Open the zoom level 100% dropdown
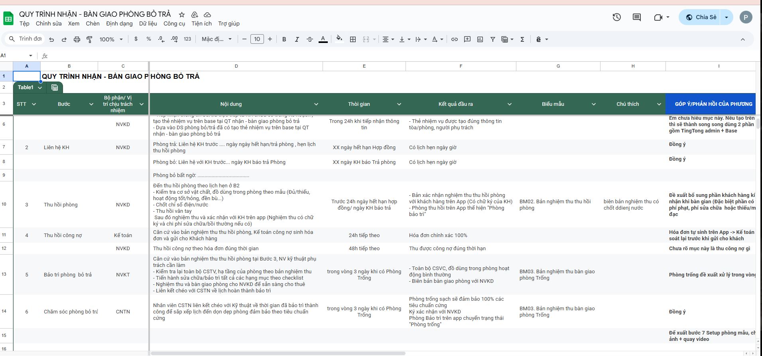762x356 pixels. pos(111,39)
